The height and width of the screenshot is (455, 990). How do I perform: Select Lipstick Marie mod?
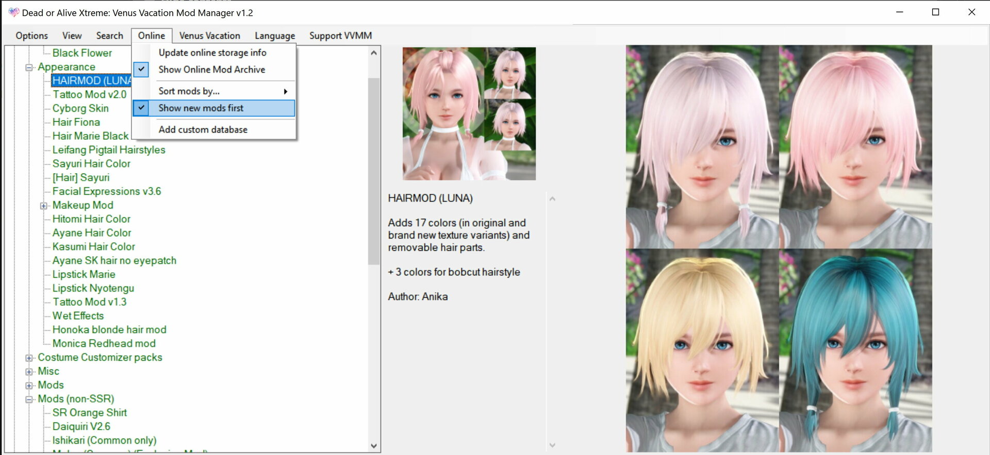point(84,275)
